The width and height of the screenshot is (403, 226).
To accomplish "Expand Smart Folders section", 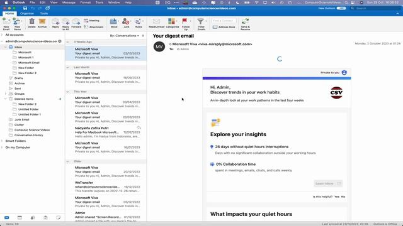I will pos(2,141).
